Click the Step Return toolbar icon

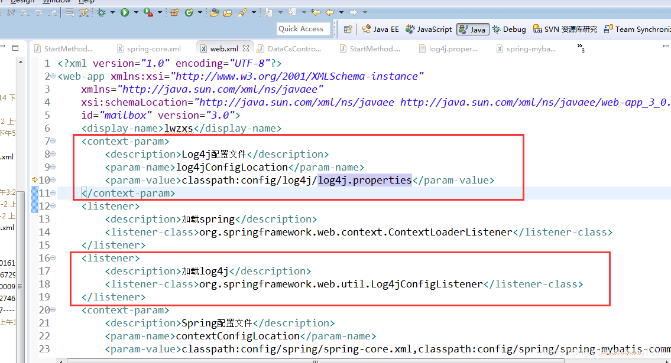[53, 13]
